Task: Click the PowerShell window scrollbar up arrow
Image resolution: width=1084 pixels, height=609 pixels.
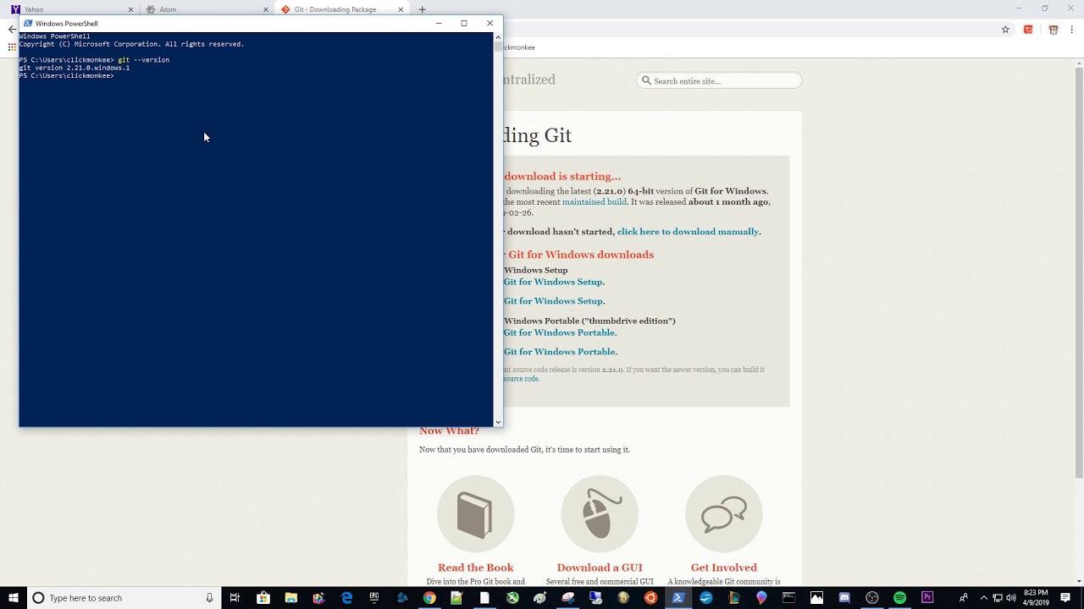Action: pyautogui.click(x=498, y=37)
